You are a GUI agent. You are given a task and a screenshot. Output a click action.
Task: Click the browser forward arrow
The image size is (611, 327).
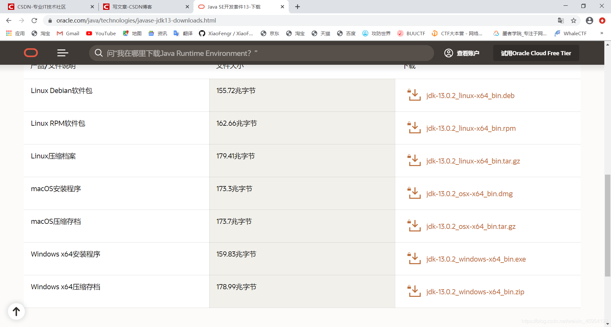(21, 21)
